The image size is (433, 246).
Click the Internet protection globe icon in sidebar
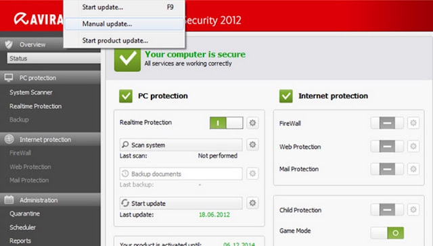click(x=9, y=139)
